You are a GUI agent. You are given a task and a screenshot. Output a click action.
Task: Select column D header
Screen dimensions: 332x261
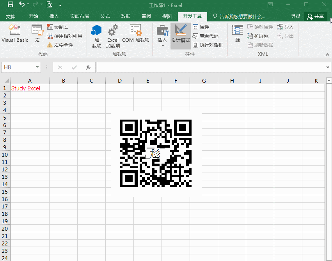(120, 81)
